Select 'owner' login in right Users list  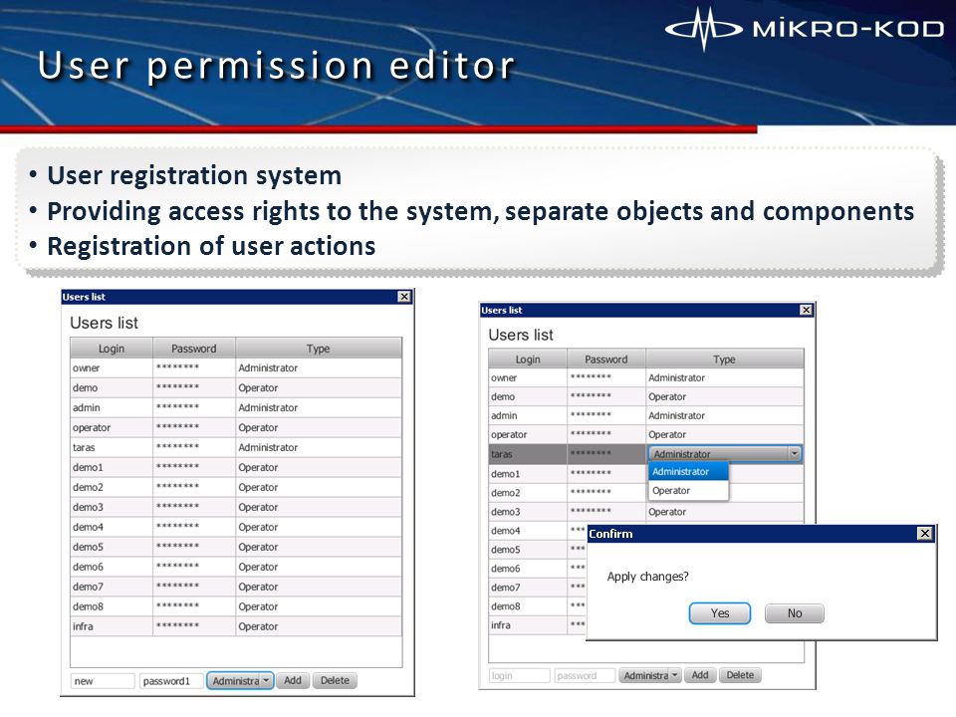coord(504,378)
